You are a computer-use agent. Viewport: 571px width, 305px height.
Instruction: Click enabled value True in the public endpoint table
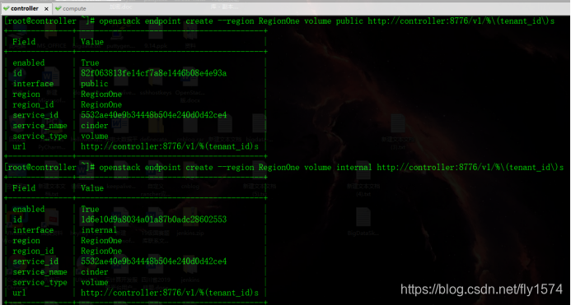[90, 62]
